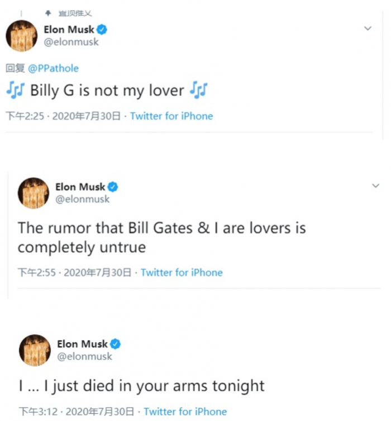The width and height of the screenshot is (391, 421).
Task: Select the @elonmusk handle on the 'died in your arms' tweet
Action: coord(84,356)
